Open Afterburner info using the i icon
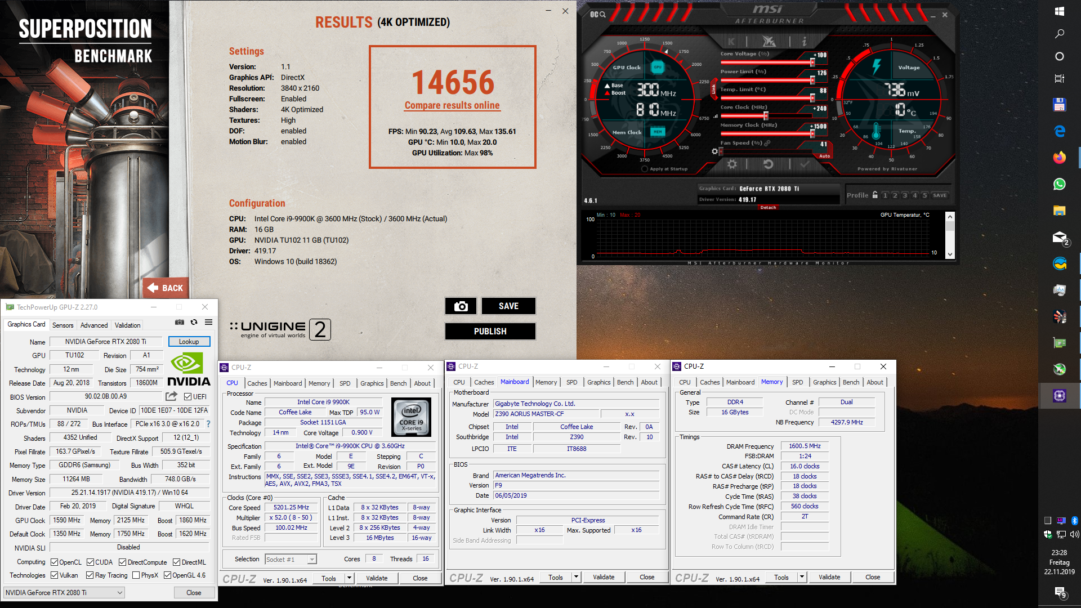 [x=804, y=41]
